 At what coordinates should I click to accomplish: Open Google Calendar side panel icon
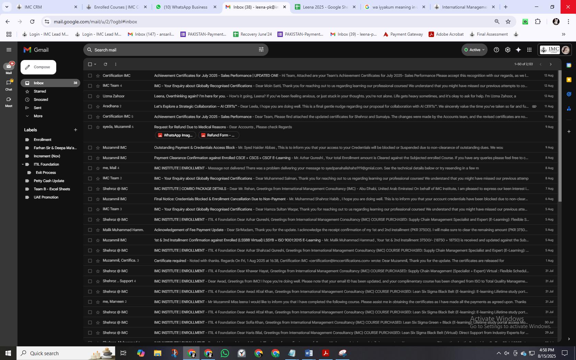click(x=569, y=65)
